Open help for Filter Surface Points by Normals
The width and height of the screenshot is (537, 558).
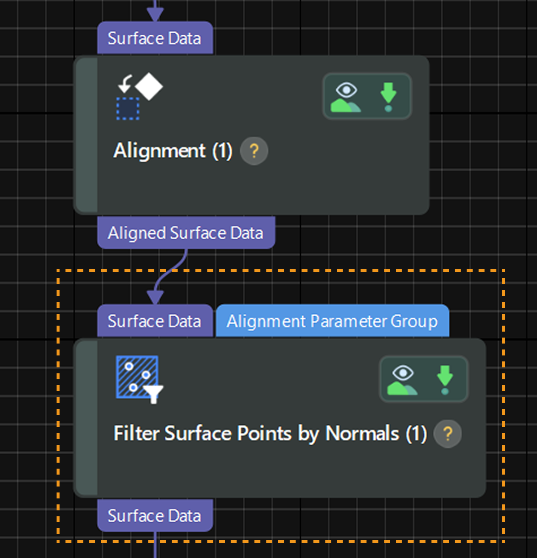pyautogui.click(x=448, y=434)
